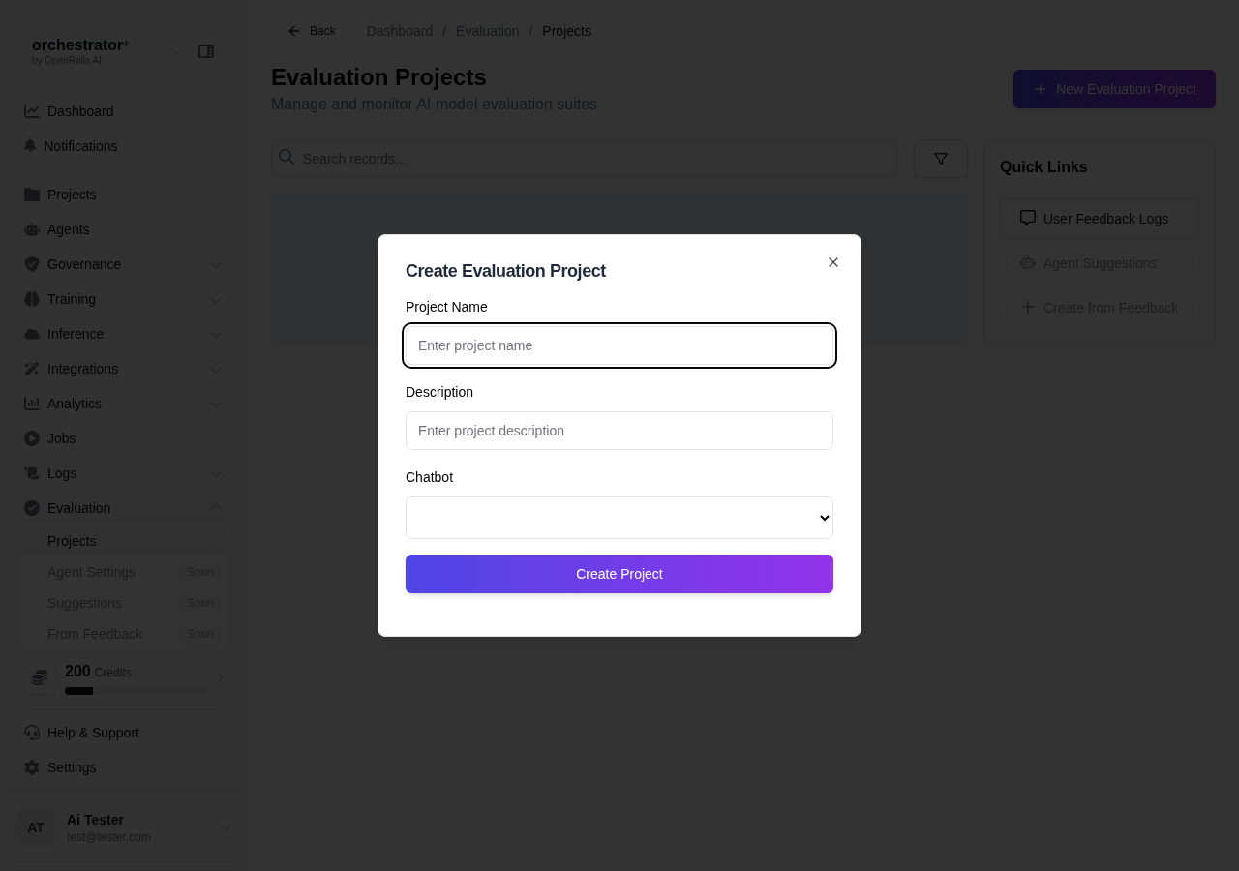This screenshot has width=1239, height=871.
Task: Open the filter funnel icon beside search
Action: (x=940, y=158)
